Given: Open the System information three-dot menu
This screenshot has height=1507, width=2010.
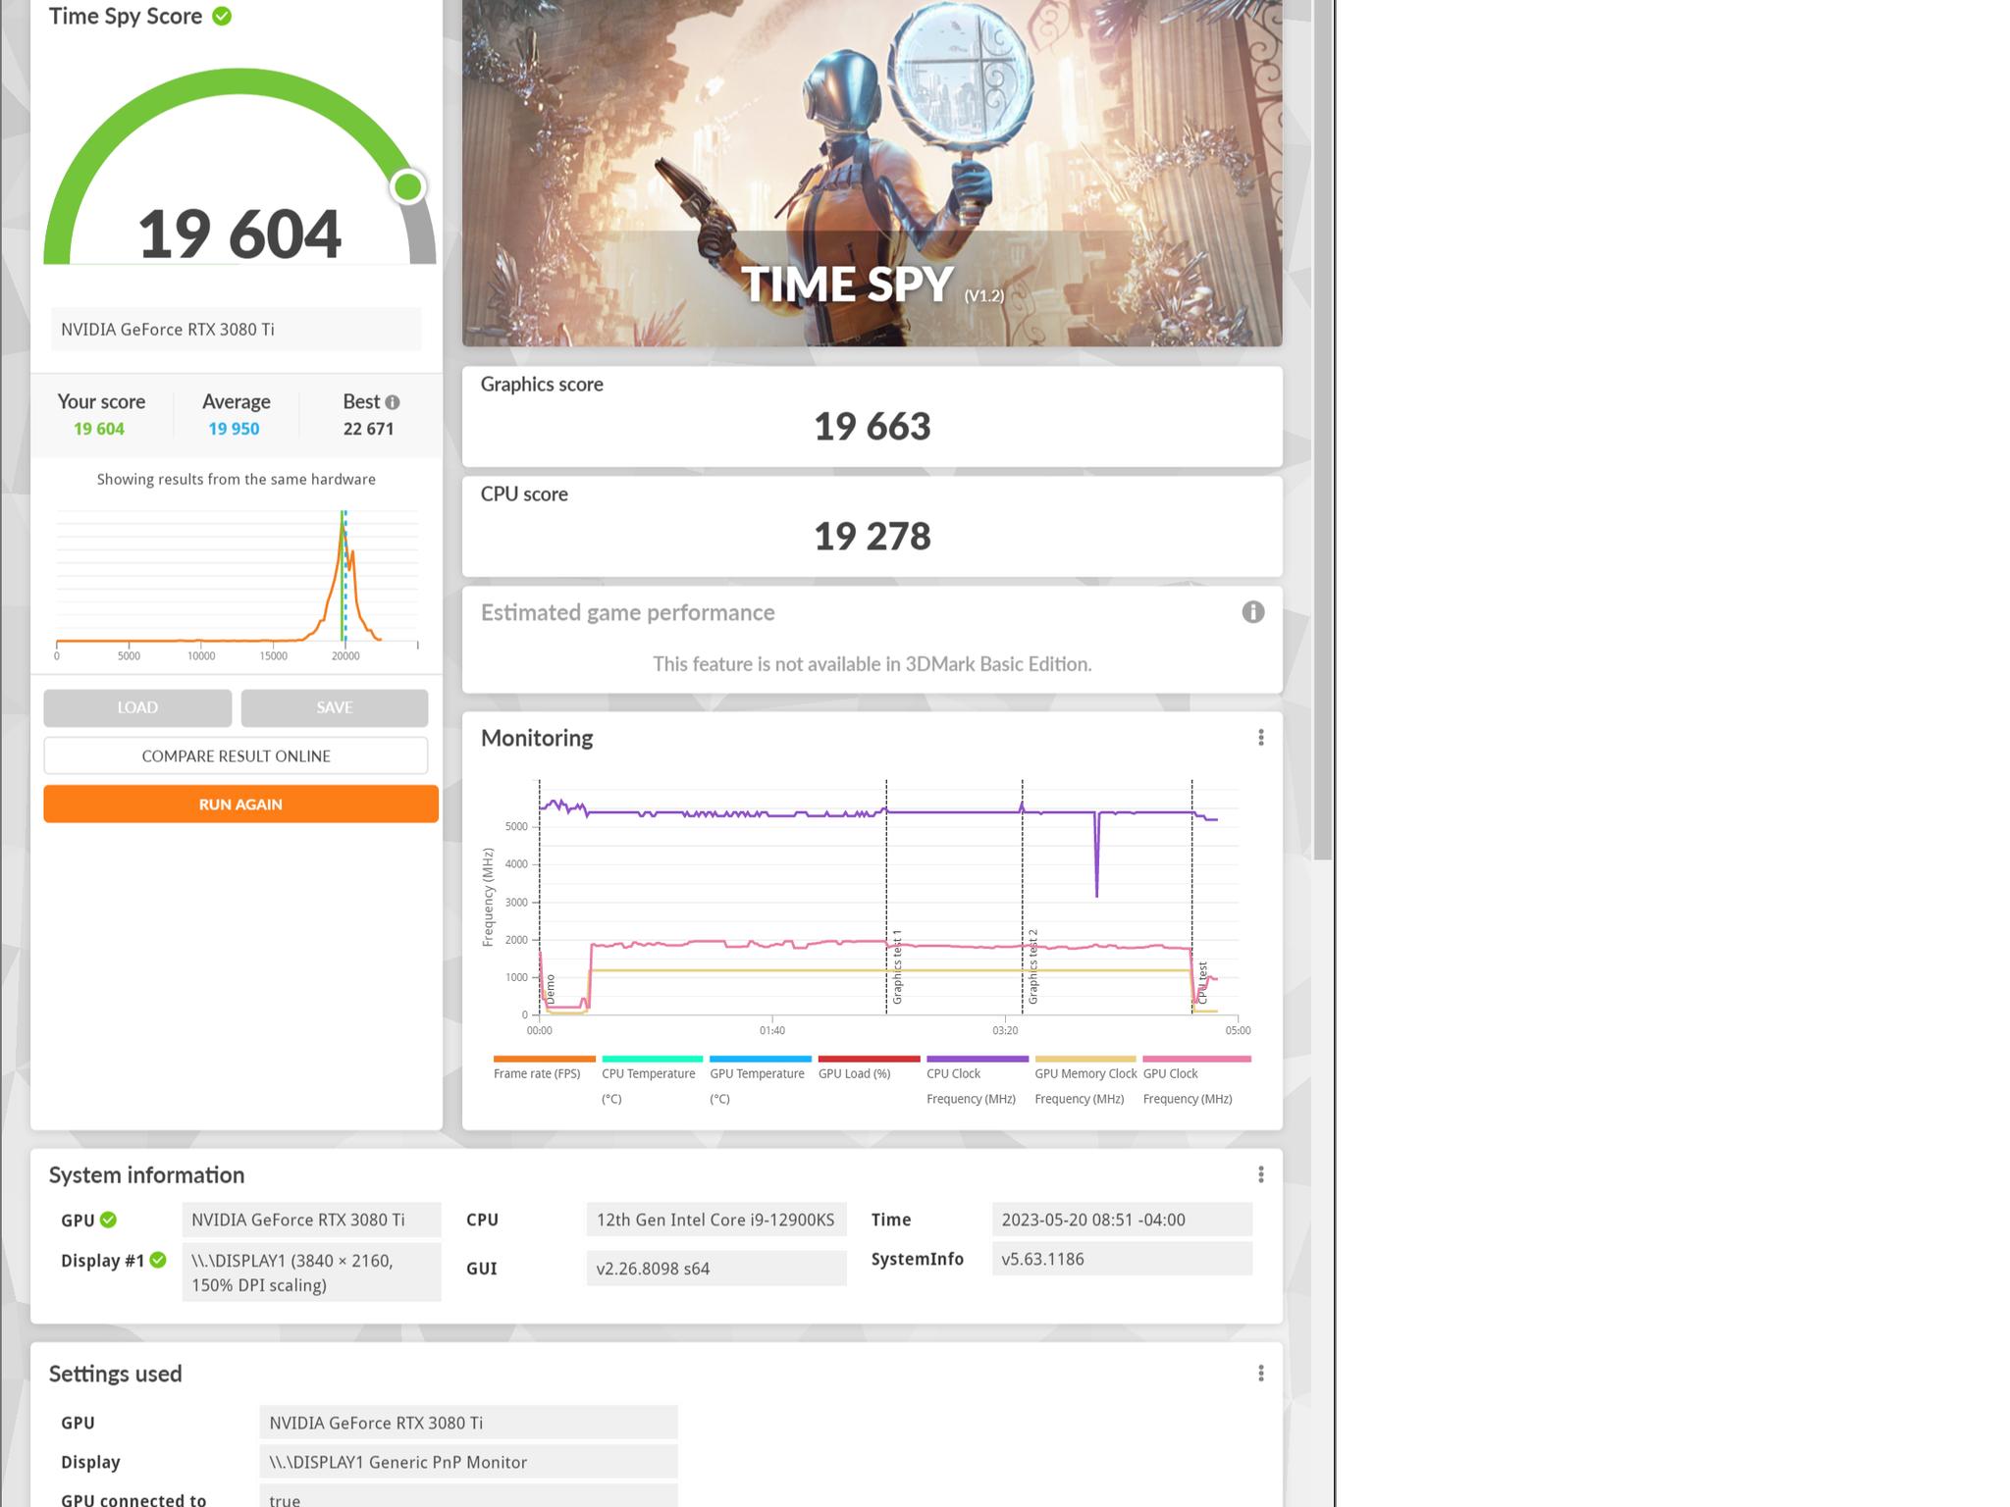Looking at the screenshot, I should 1261,1174.
